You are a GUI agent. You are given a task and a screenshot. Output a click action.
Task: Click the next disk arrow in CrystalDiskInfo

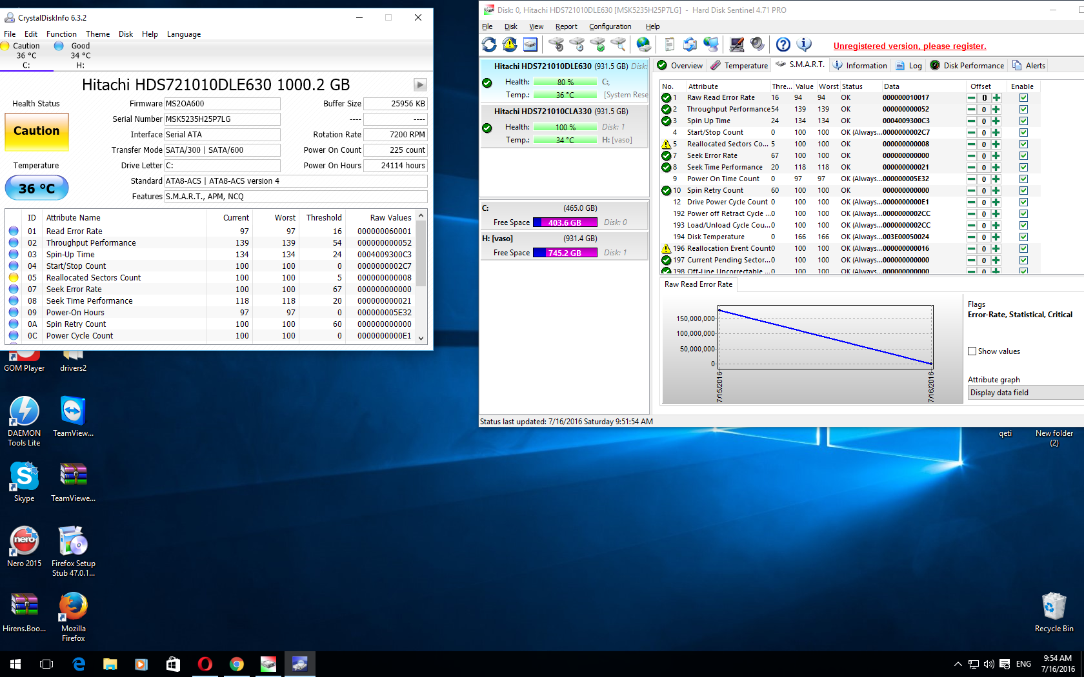coord(420,85)
